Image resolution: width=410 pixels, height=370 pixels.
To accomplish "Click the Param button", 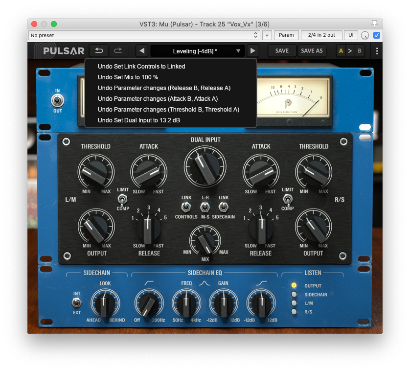I will [286, 35].
